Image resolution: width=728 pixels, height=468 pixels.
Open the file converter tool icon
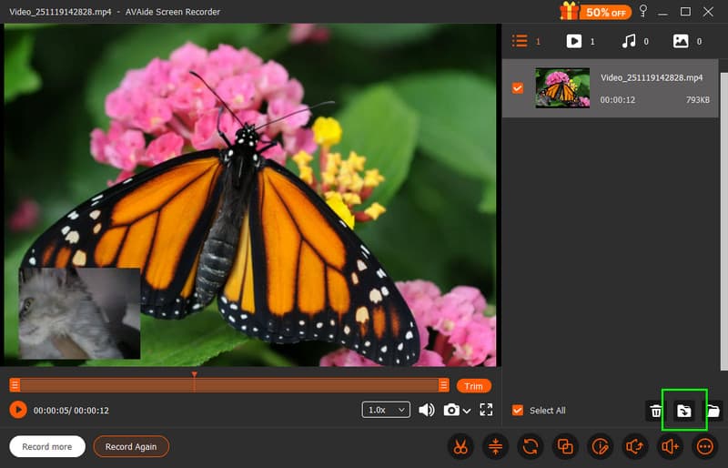click(x=531, y=446)
